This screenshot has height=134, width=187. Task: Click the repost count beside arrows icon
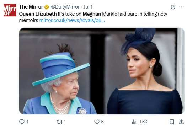tap(64, 122)
